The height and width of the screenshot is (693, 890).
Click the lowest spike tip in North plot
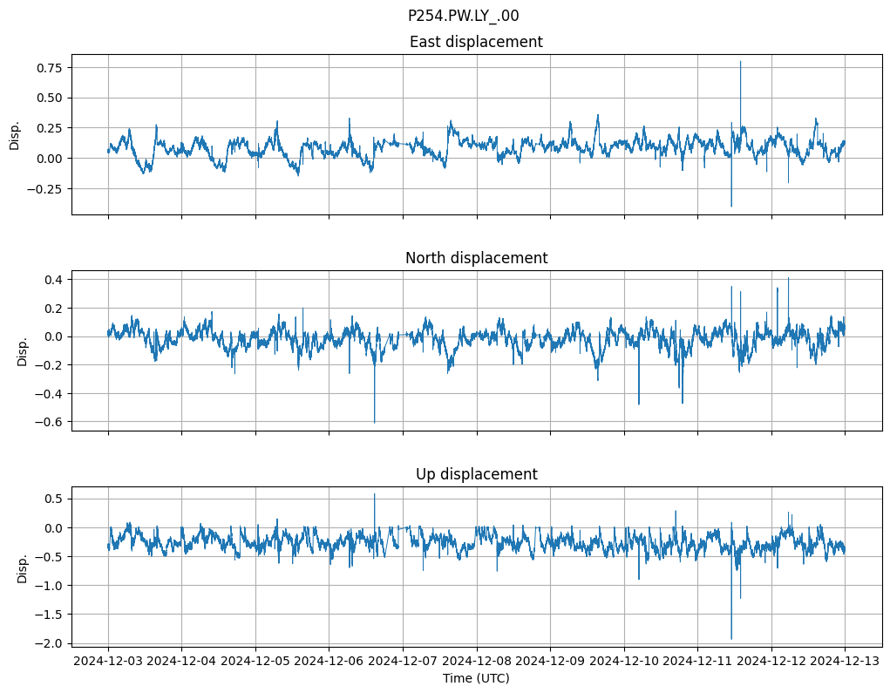pos(375,422)
